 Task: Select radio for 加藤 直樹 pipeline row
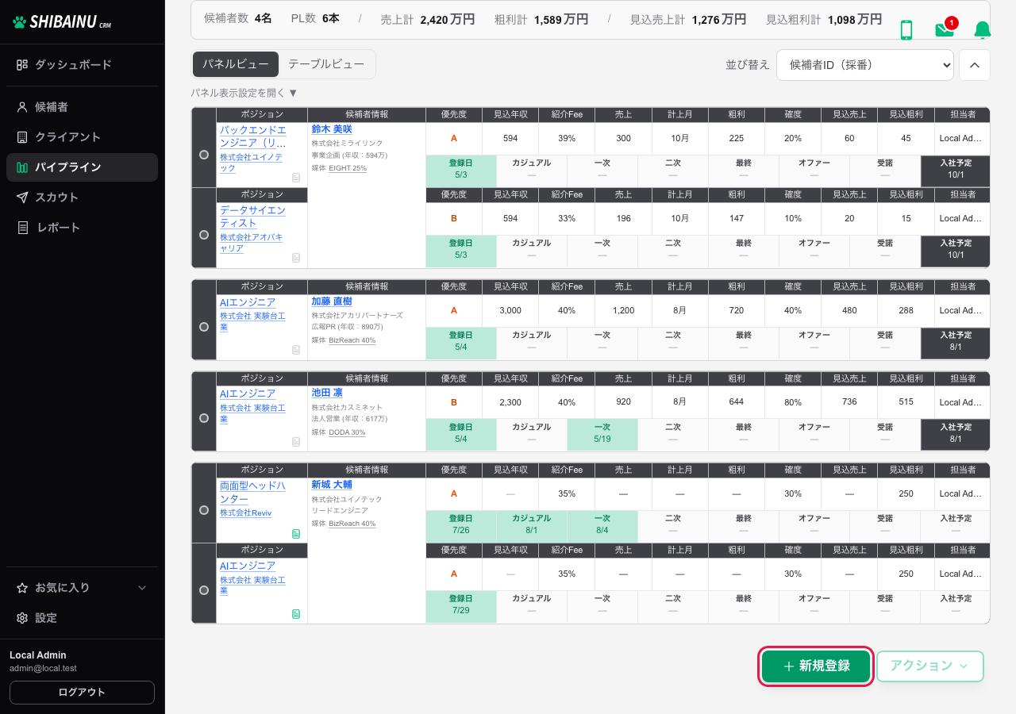[204, 327]
